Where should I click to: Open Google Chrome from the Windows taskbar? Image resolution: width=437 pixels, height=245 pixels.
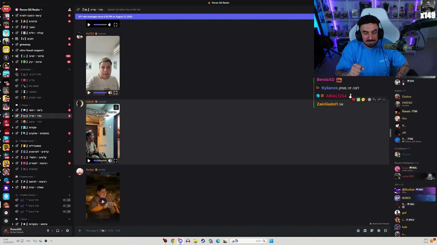(173, 241)
